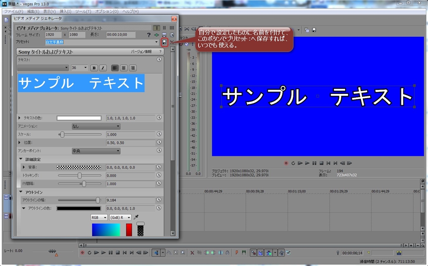This screenshot has width=428, height=266.
Task: Insert region with green flags icon
Action: [x=244, y=253]
